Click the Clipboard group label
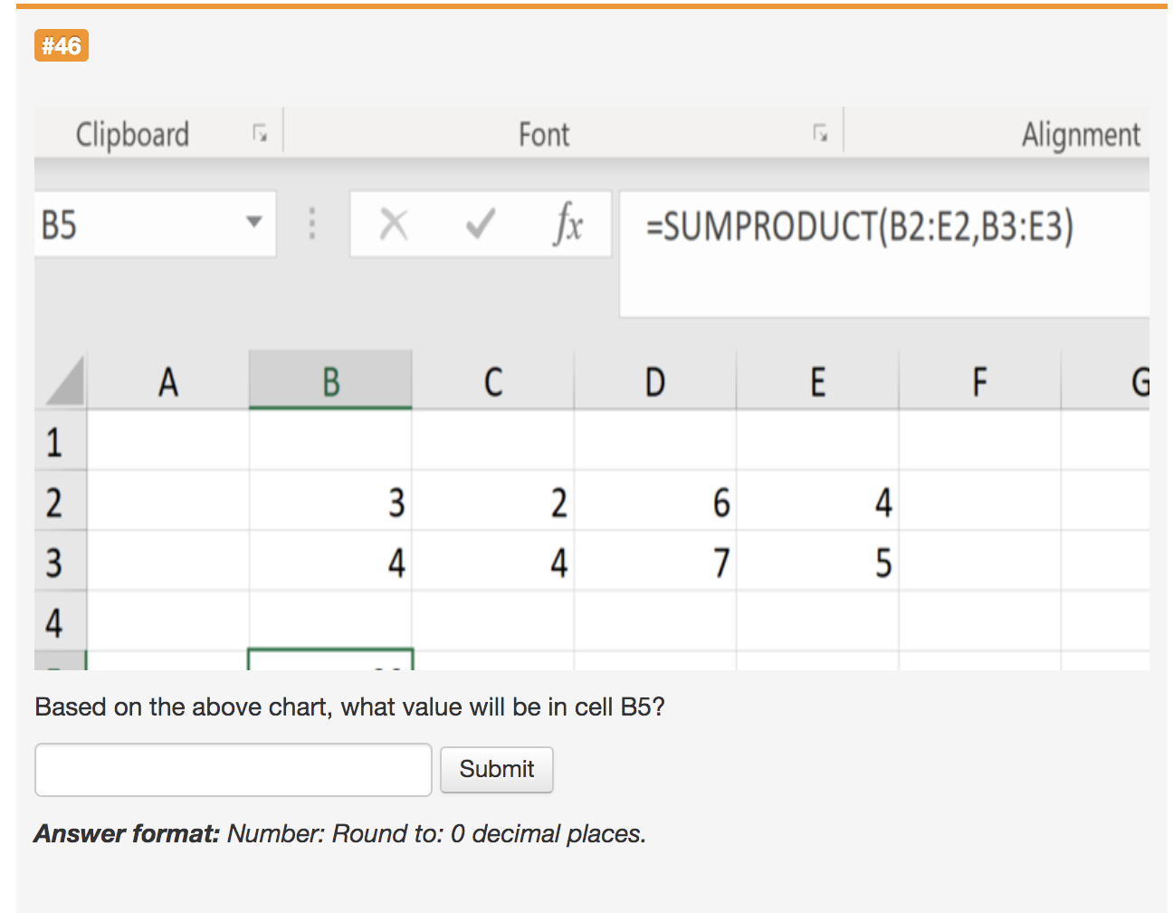 tap(133, 134)
